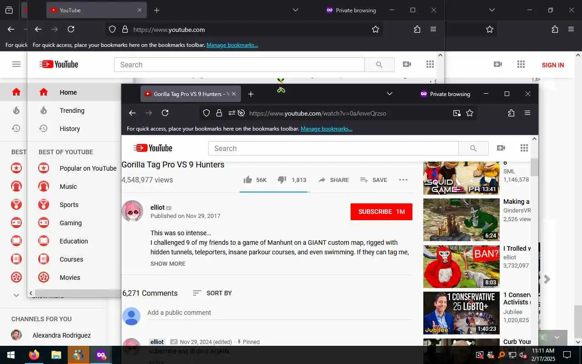Open Popular on YouTube in the sidebar
Viewport: 582px width, 364px height.
74,168
